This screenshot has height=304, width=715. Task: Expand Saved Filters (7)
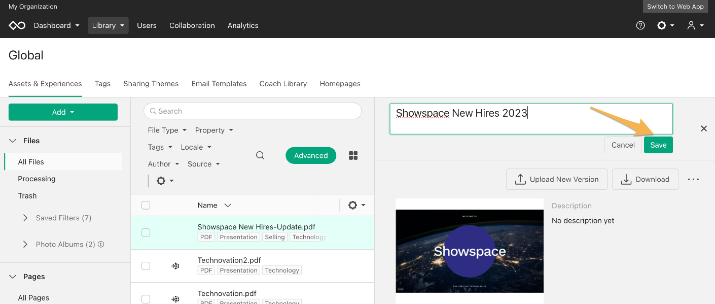(x=25, y=218)
